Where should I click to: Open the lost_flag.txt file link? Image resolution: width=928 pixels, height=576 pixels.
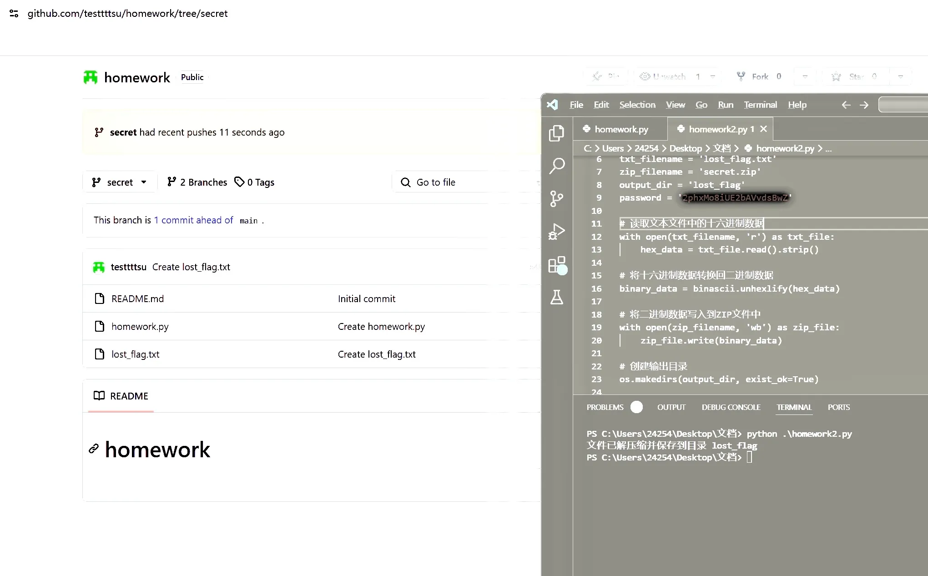tap(135, 354)
